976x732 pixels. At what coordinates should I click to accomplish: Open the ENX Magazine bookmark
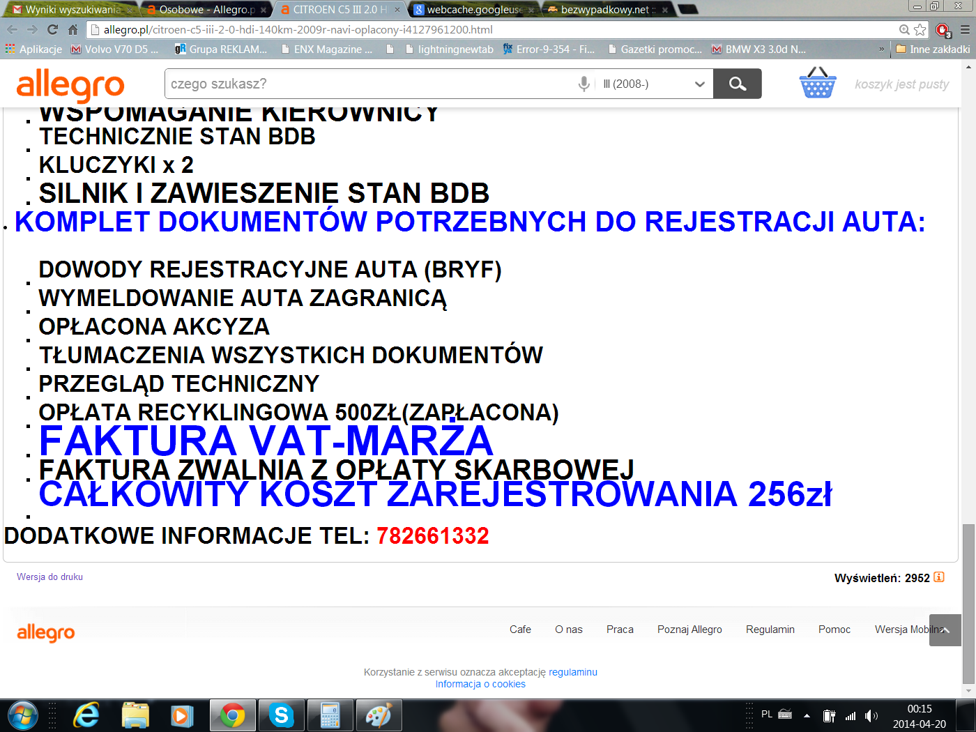(x=326, y=49)
